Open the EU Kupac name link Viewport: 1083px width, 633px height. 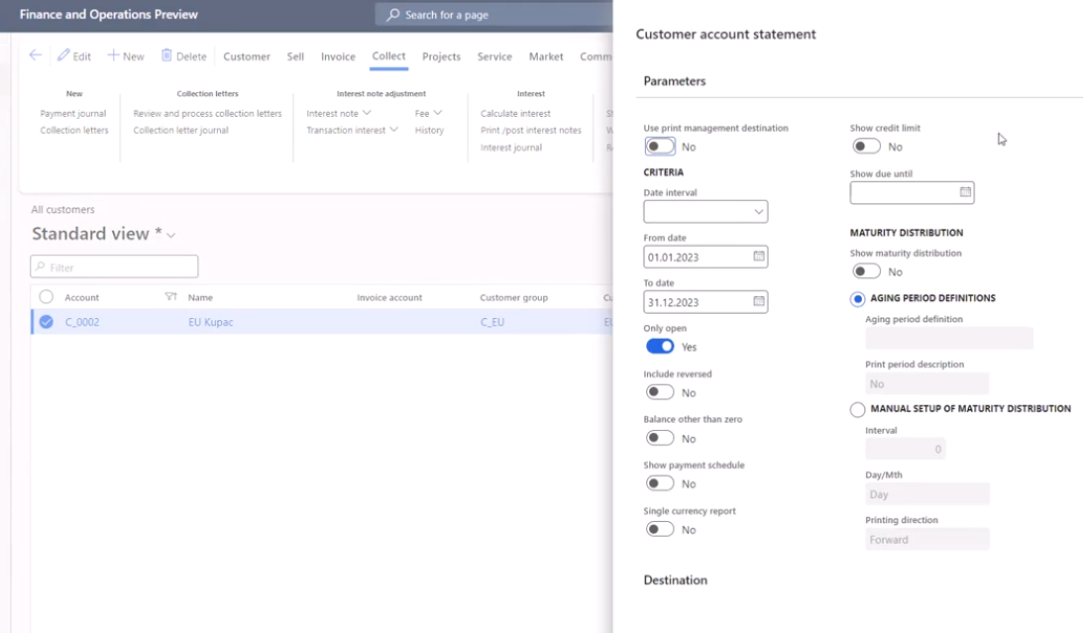click(211, 322)
